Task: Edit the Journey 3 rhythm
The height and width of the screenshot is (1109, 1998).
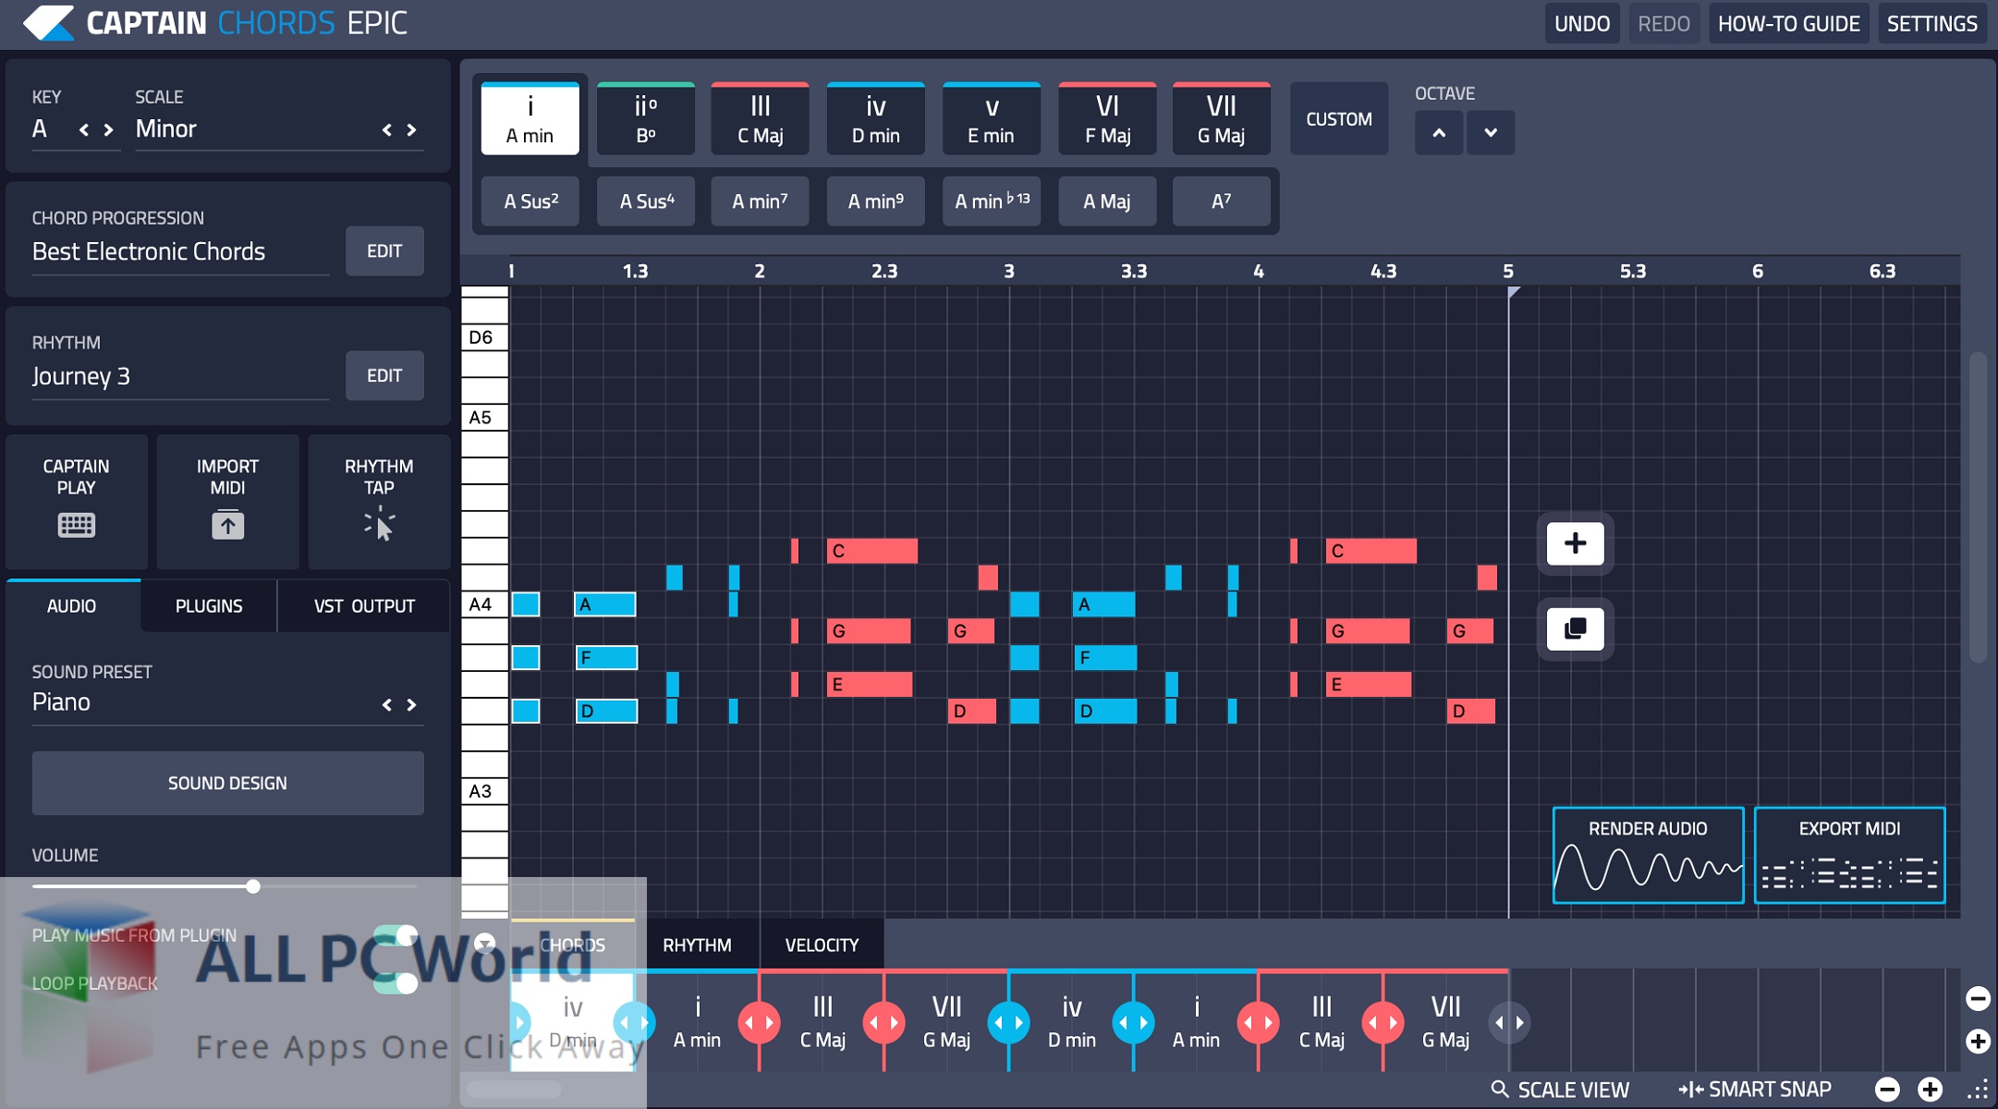Action: [384, 375]
